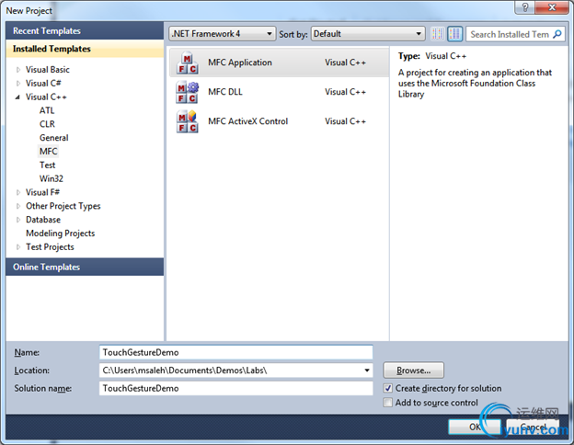This screenshot has height=445, width=574.
Task: Select Test under Visual C++
Action: 47,165
